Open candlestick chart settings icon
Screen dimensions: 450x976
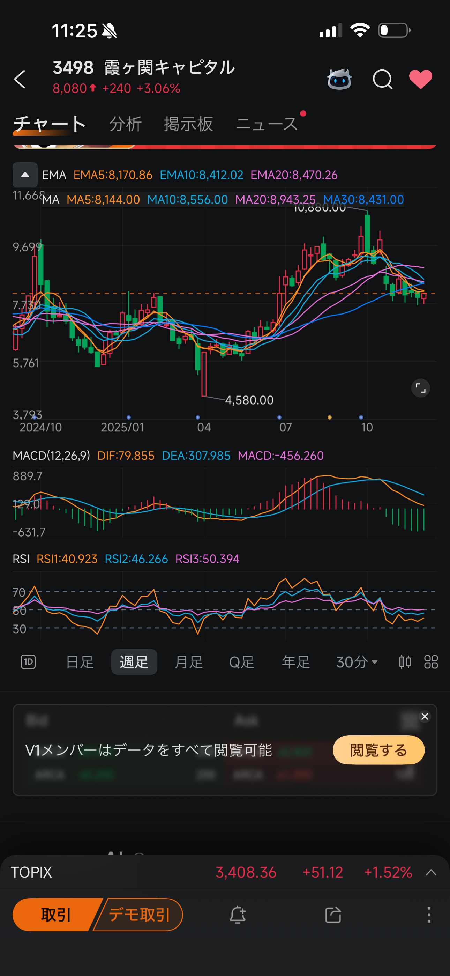pos(405,662)
